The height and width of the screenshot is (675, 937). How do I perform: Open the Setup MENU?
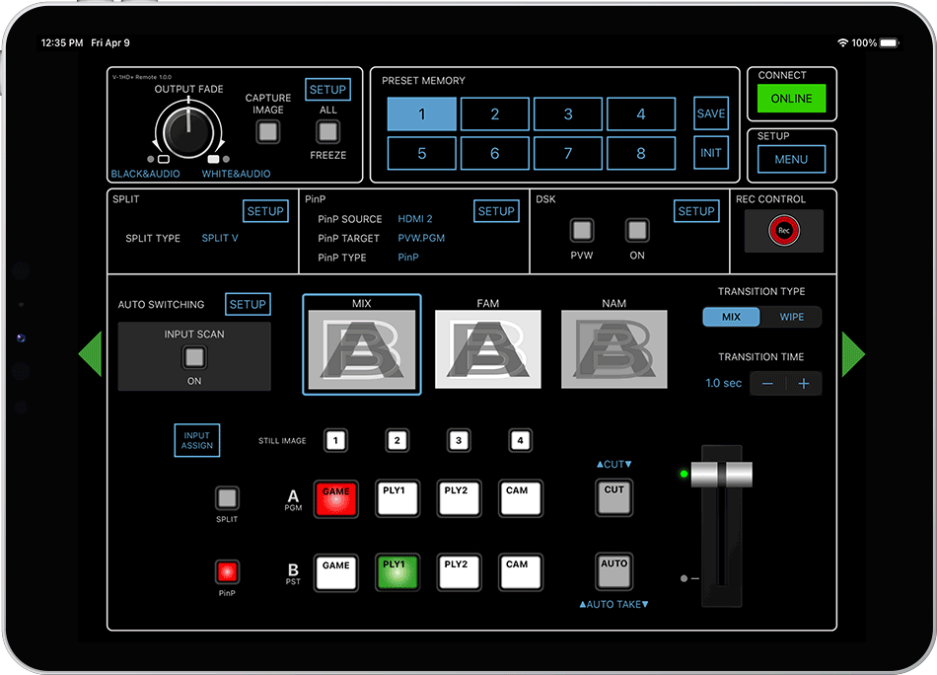(791, 160)
